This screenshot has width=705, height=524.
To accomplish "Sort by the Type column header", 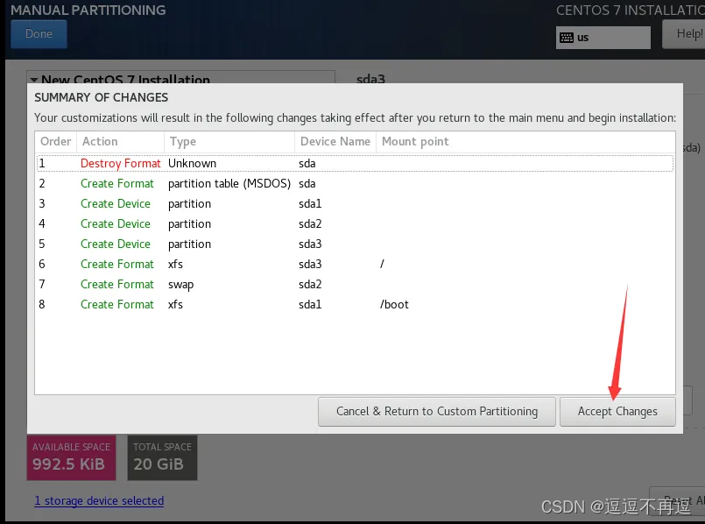I will pyautogui.click(x=229, y=142).
